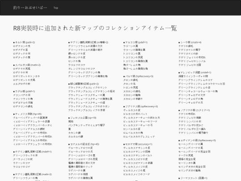Select the item ビルカスメイジのフード
The image size is (241, 181).
(x=137, y=174)
